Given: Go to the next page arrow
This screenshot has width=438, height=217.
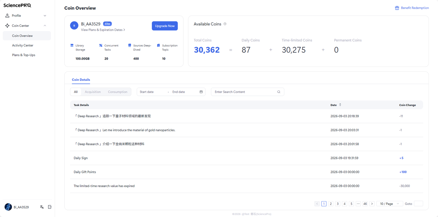Looking at the screenshot, I should 372,204.
